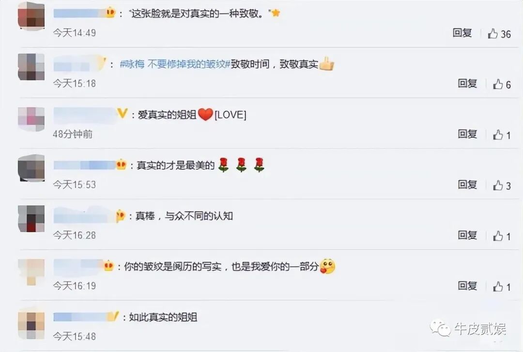Click the pink avatar of 爱真实的姐姐 commenter
523x352 pixels.
click(31, 119)
